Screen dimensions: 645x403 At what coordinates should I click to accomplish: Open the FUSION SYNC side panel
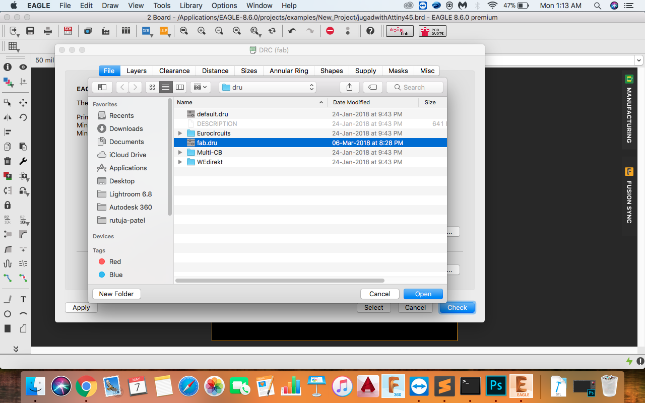pyautogui.click(x=629, y=195)
